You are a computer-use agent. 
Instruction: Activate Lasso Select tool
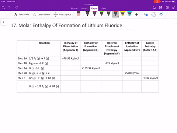(41, 14)
